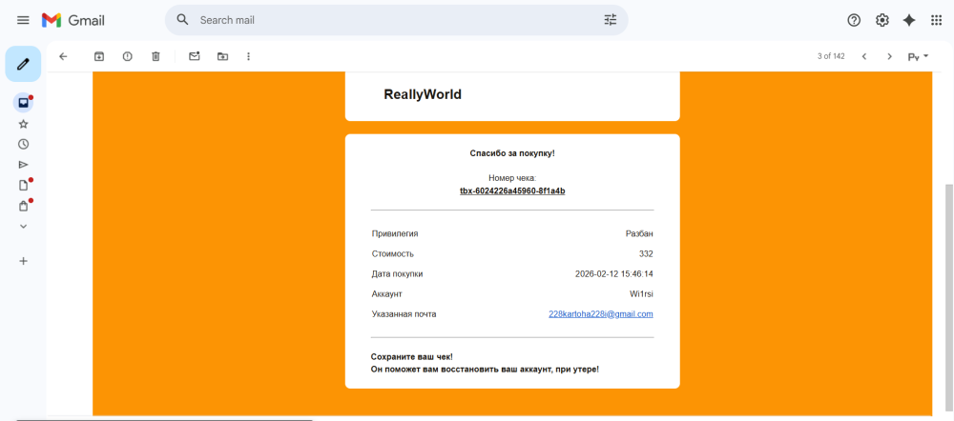
Task: Mark this email as unread
Action: click(x=194, y=56)
